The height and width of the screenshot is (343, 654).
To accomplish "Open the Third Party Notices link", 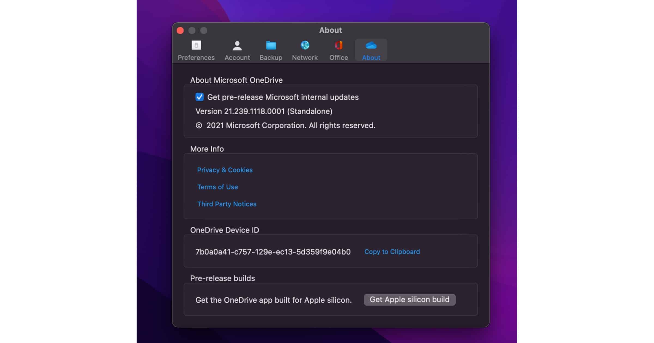I will click(227, 204).
